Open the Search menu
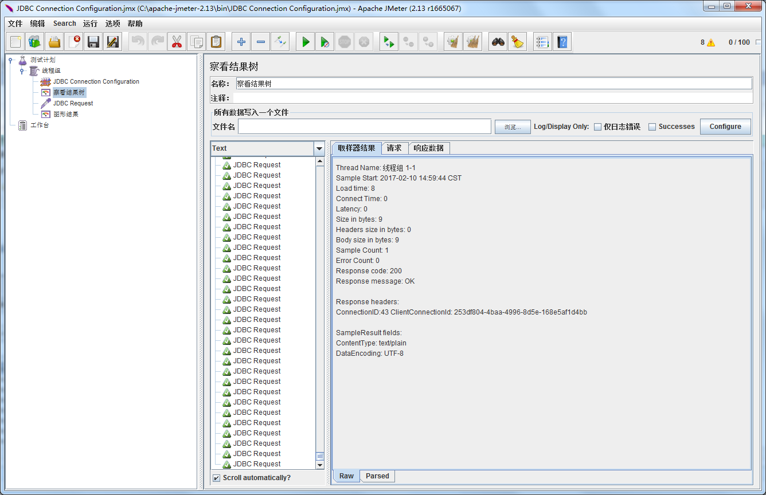The width and height of the screenshot is (766, 495). (x=65, y=23)
